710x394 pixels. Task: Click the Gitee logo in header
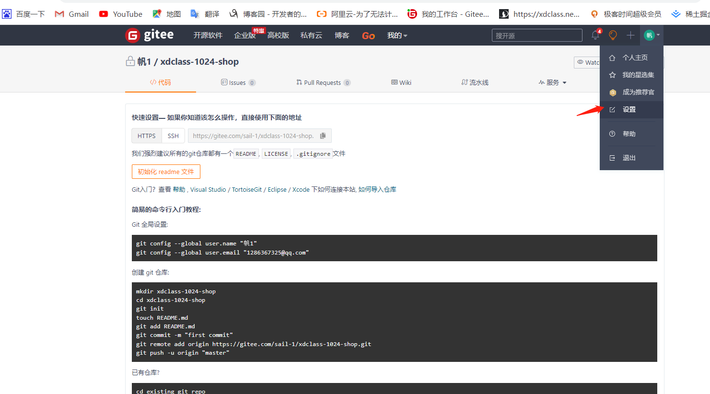click(150, 35)
